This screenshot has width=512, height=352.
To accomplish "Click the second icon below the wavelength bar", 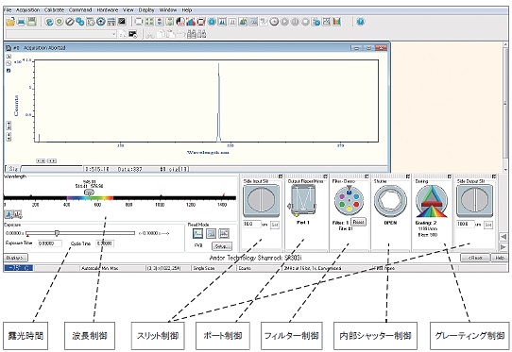I will [x=17, y=214].
